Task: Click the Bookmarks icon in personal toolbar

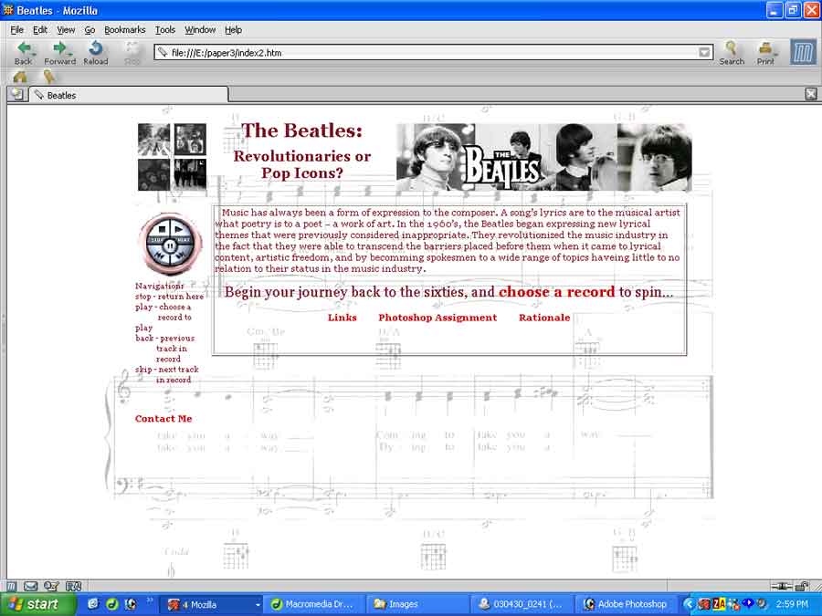Action: [48, 77]
